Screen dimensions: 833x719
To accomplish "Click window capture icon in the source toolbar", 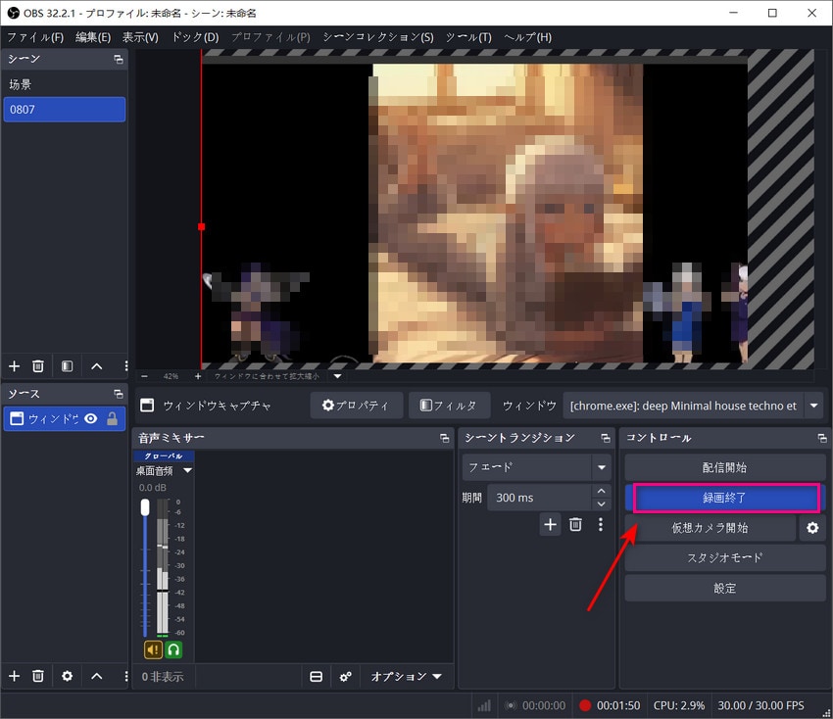I will click(x=147, y=406).
